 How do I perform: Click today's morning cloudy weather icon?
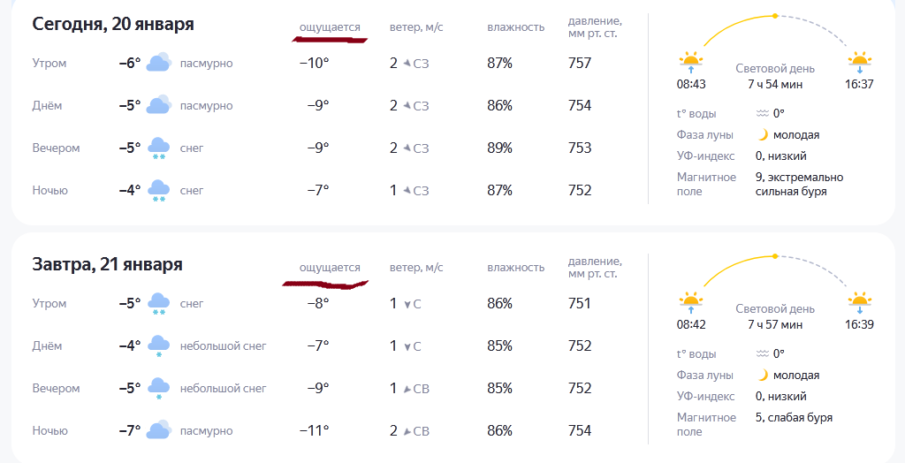click(159, 63)
